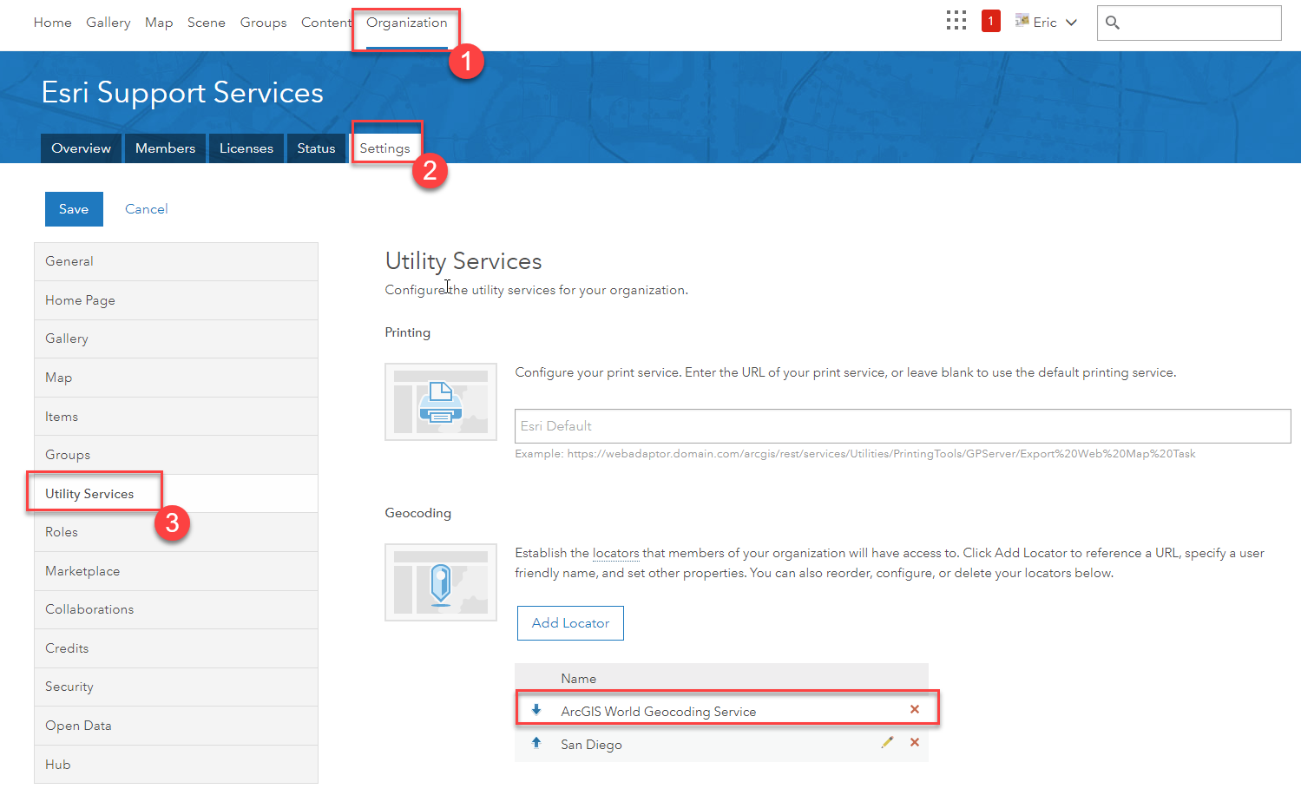Open the red notifications badge
This screenshot has width=1301, height=802.
[x=990, y=21]
